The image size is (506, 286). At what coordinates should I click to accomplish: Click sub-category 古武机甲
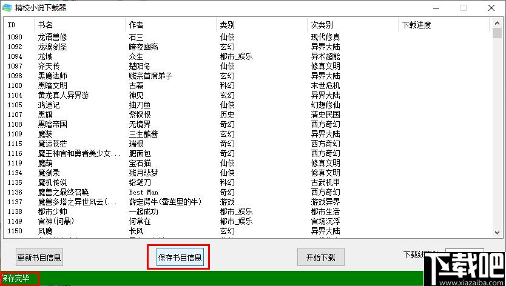point(325,182)
